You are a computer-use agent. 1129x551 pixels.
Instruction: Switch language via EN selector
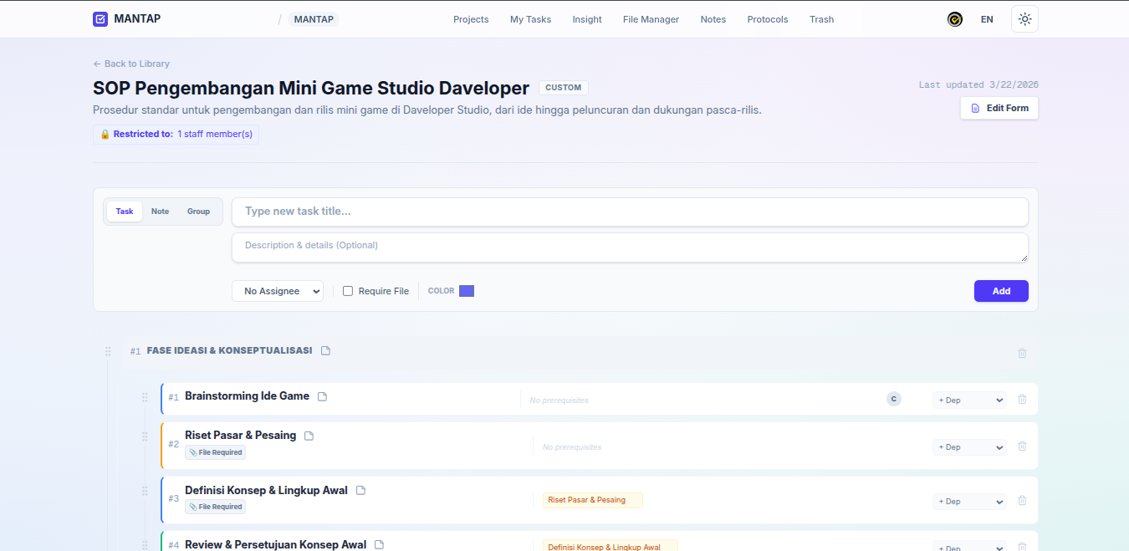(x=987, y=19)
